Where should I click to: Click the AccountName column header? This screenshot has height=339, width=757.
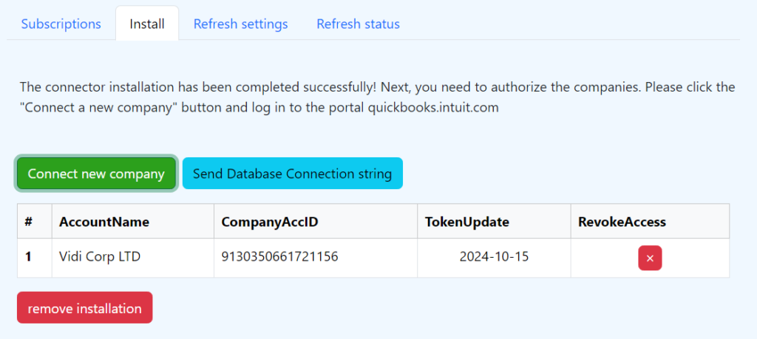click(104, 222)
